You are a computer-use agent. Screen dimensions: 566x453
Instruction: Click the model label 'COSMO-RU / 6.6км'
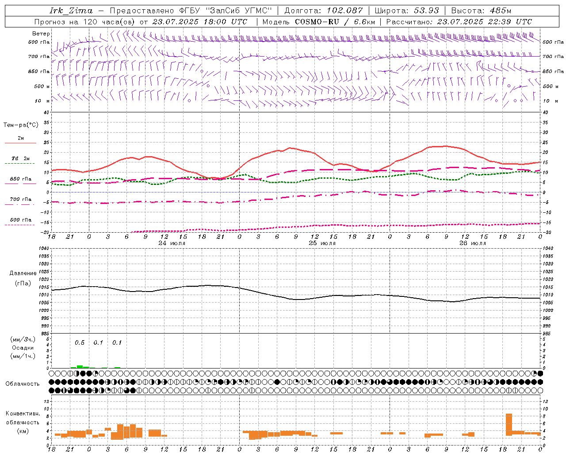pyautogui.click(x=335, y=22)
